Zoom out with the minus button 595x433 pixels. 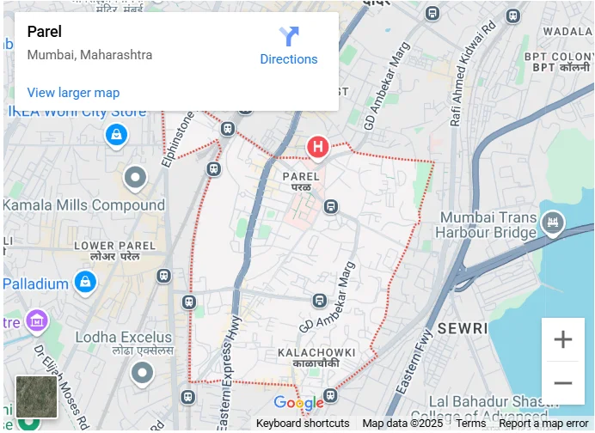tap(562, 383)
